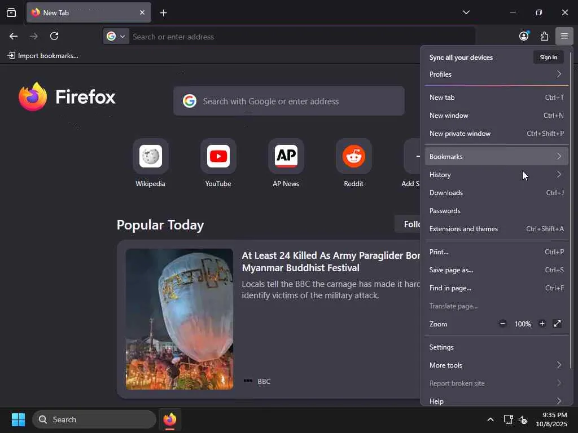Select Save page as... menu item
This screenshot has height=433, width=578.
496,270
